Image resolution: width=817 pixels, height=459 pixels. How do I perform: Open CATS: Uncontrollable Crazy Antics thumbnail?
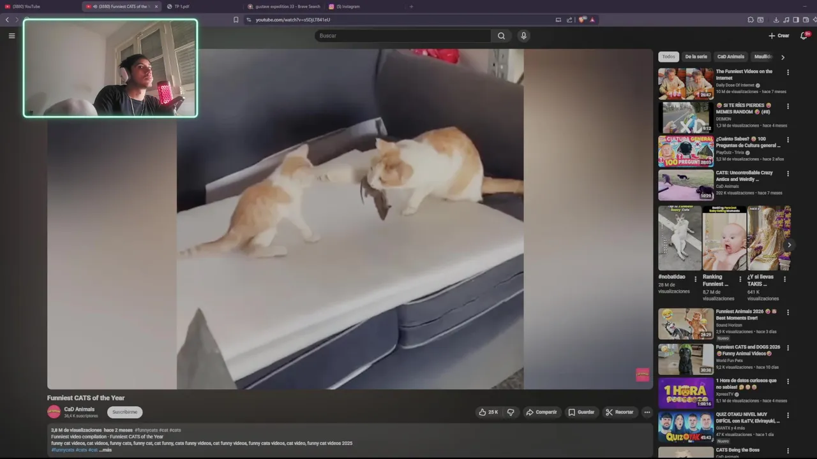click(686, 185)
